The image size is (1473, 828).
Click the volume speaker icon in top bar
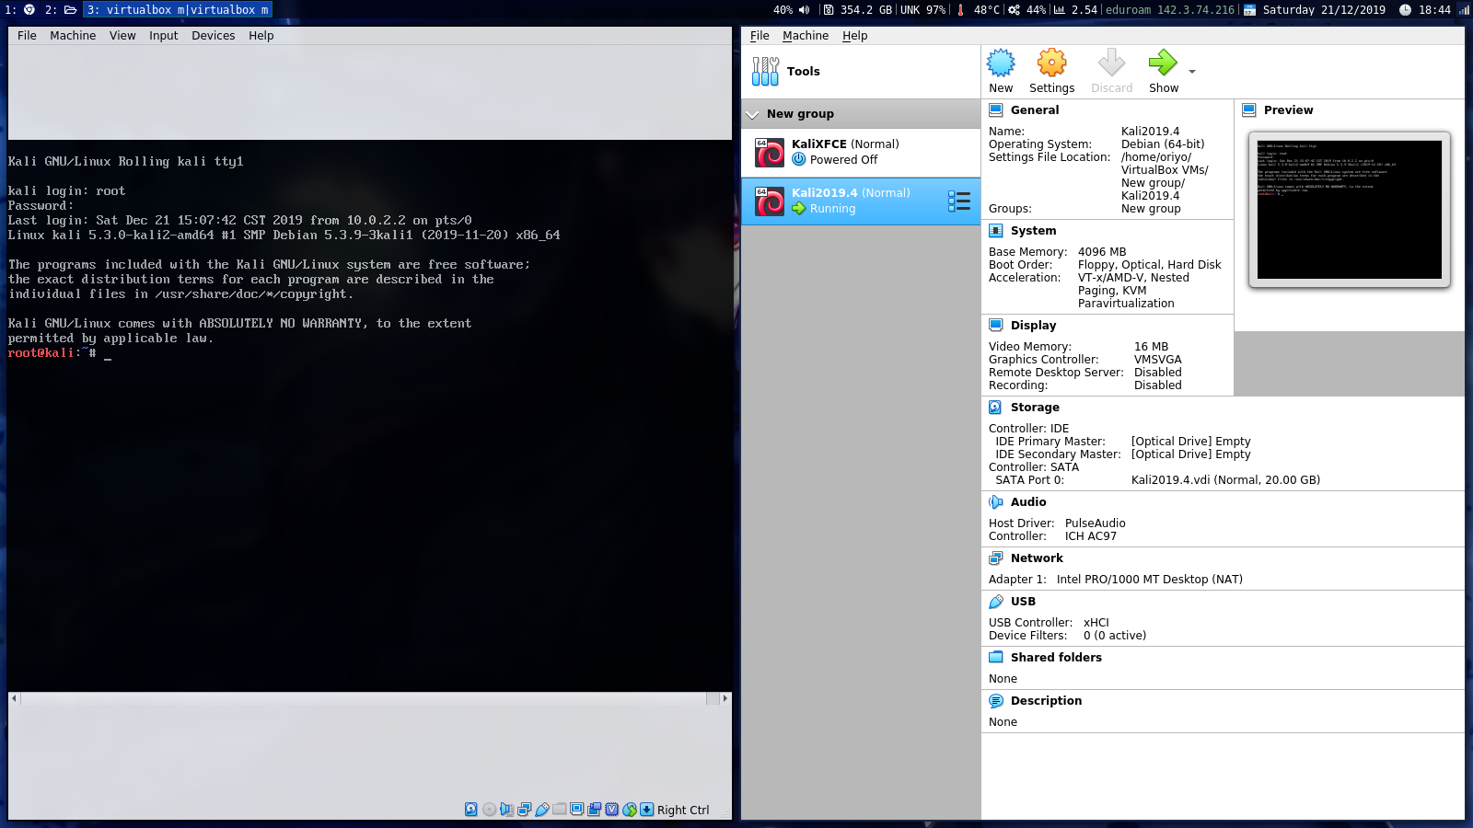coord(804,10)
